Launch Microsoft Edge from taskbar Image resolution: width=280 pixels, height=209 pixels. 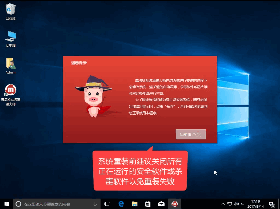point(121,204)
